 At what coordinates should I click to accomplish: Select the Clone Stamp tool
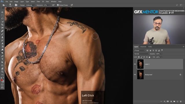point(2,37)
